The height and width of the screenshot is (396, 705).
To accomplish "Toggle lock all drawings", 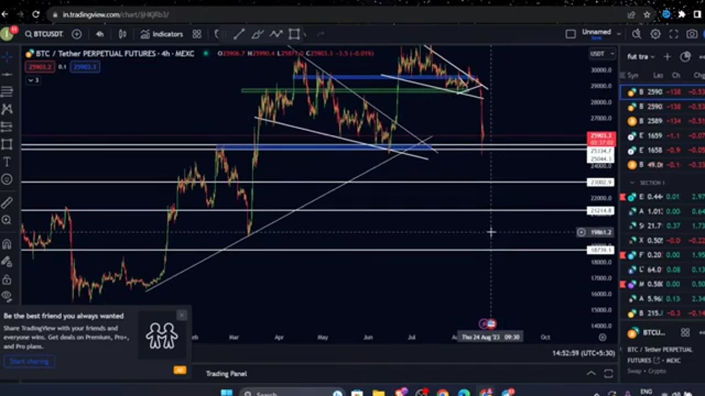I will [x=7, y=279].
